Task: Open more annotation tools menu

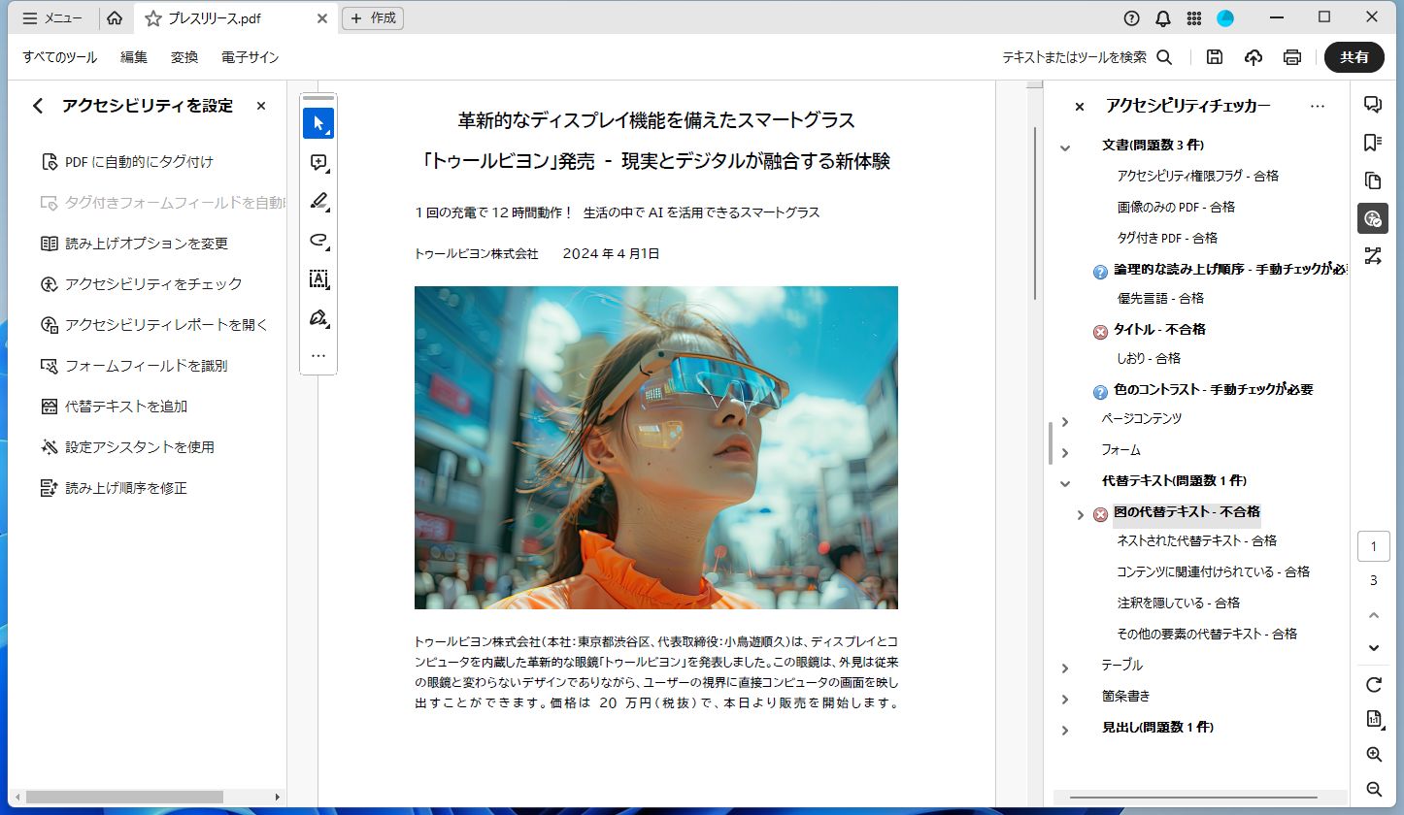Action: (x=318, y=354)
